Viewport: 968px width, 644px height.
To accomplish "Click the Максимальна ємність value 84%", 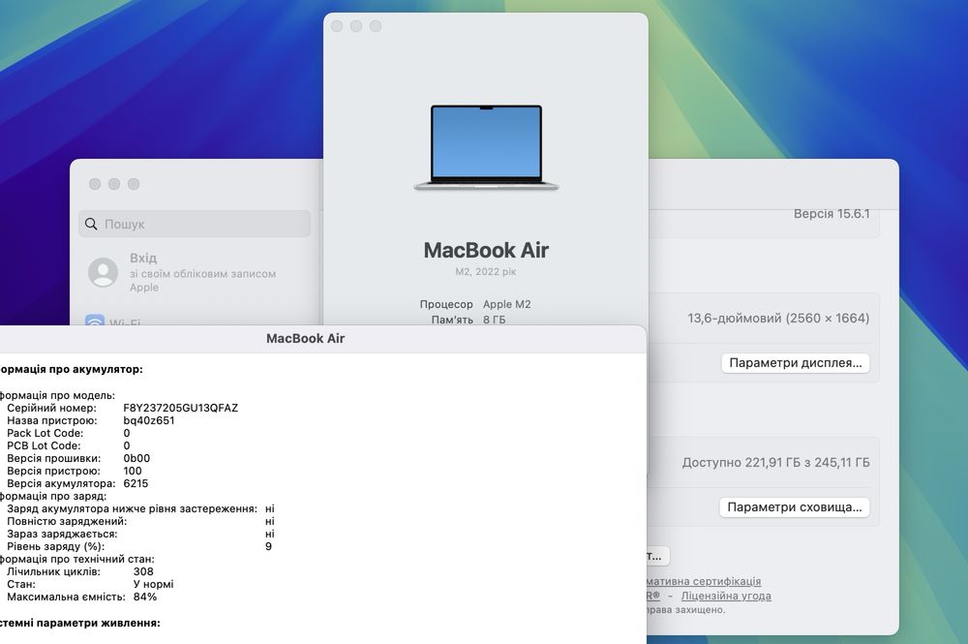I will [144, 598].
